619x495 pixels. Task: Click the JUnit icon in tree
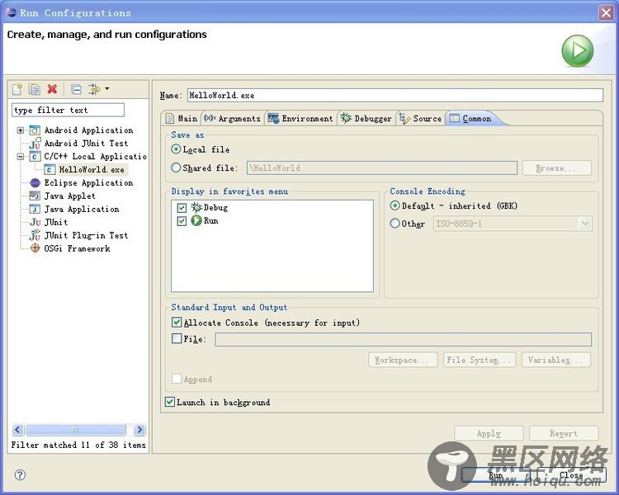coord(35,222)
